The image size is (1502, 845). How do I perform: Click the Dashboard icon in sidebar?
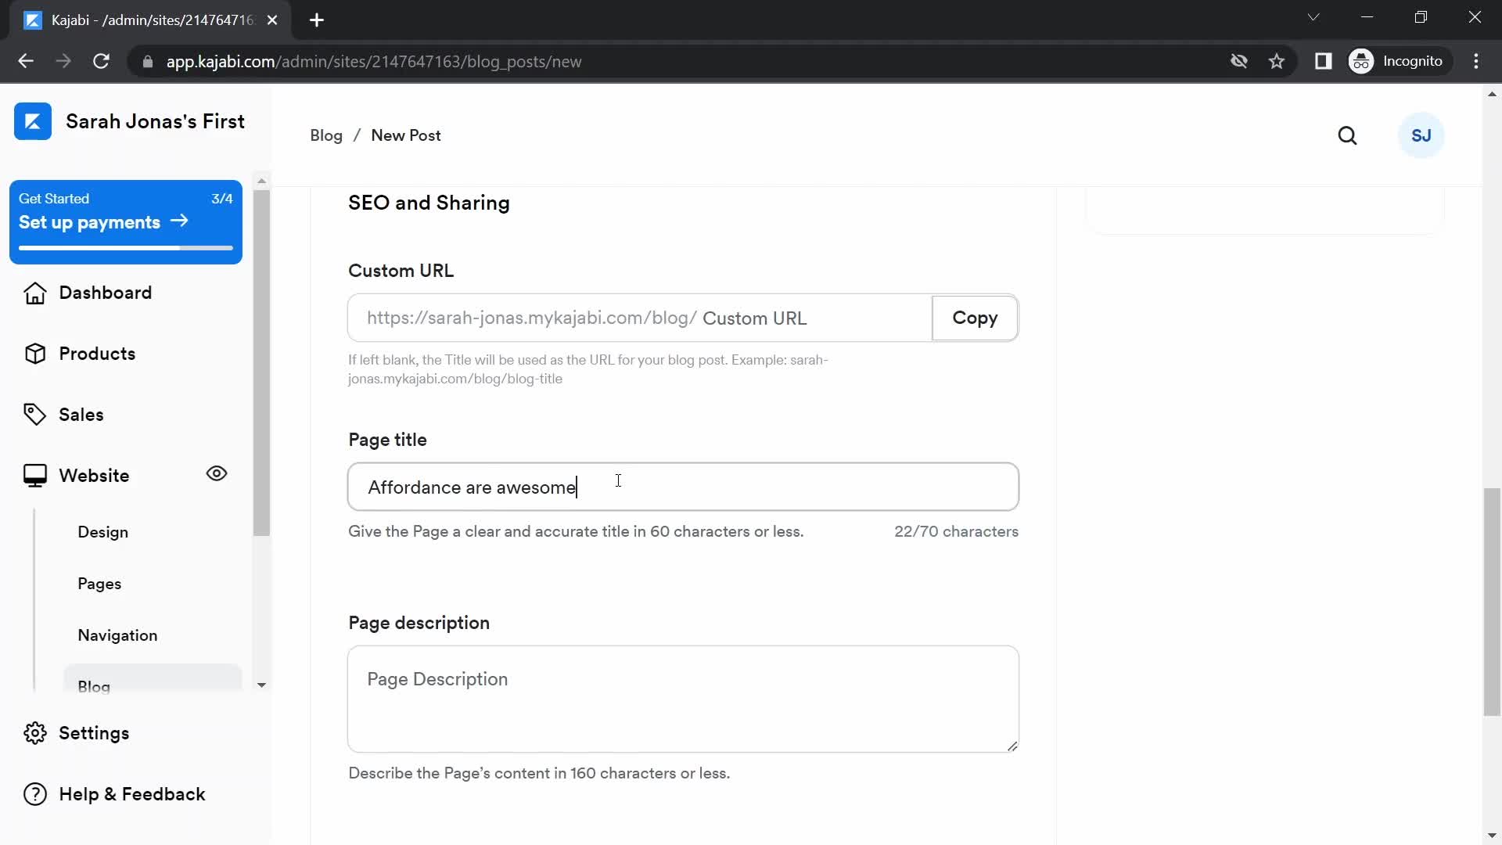click(34, 292)
